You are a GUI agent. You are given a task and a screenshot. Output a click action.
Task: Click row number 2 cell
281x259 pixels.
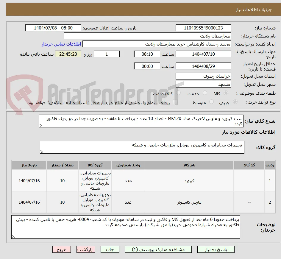pos(270,202)
